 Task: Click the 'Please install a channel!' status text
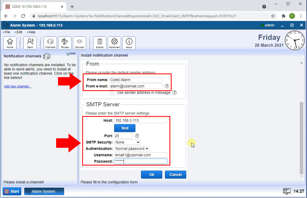(23, 182)
